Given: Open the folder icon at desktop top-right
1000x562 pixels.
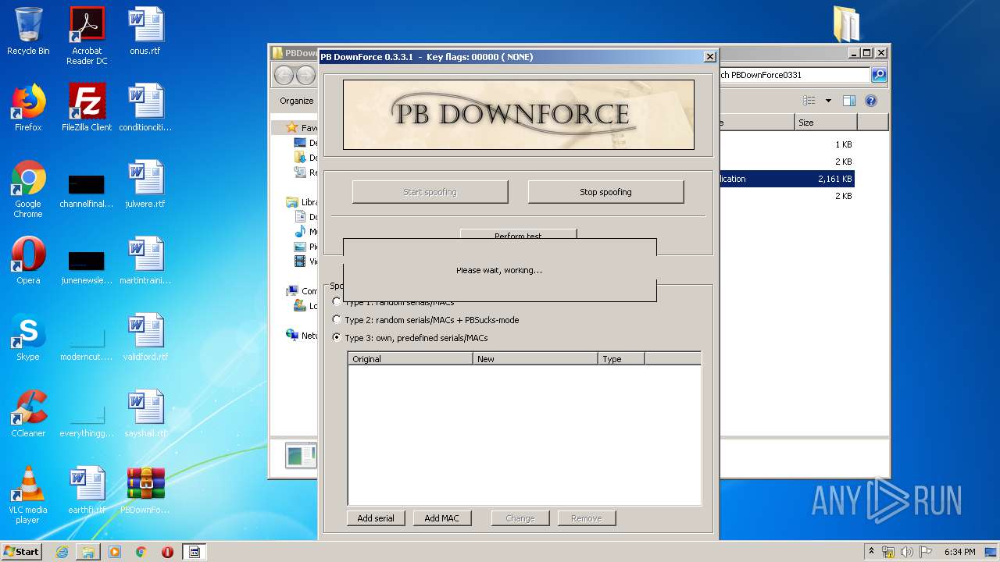Looking at the screenshot, I should pyautogui.click(x=846, y=23).
